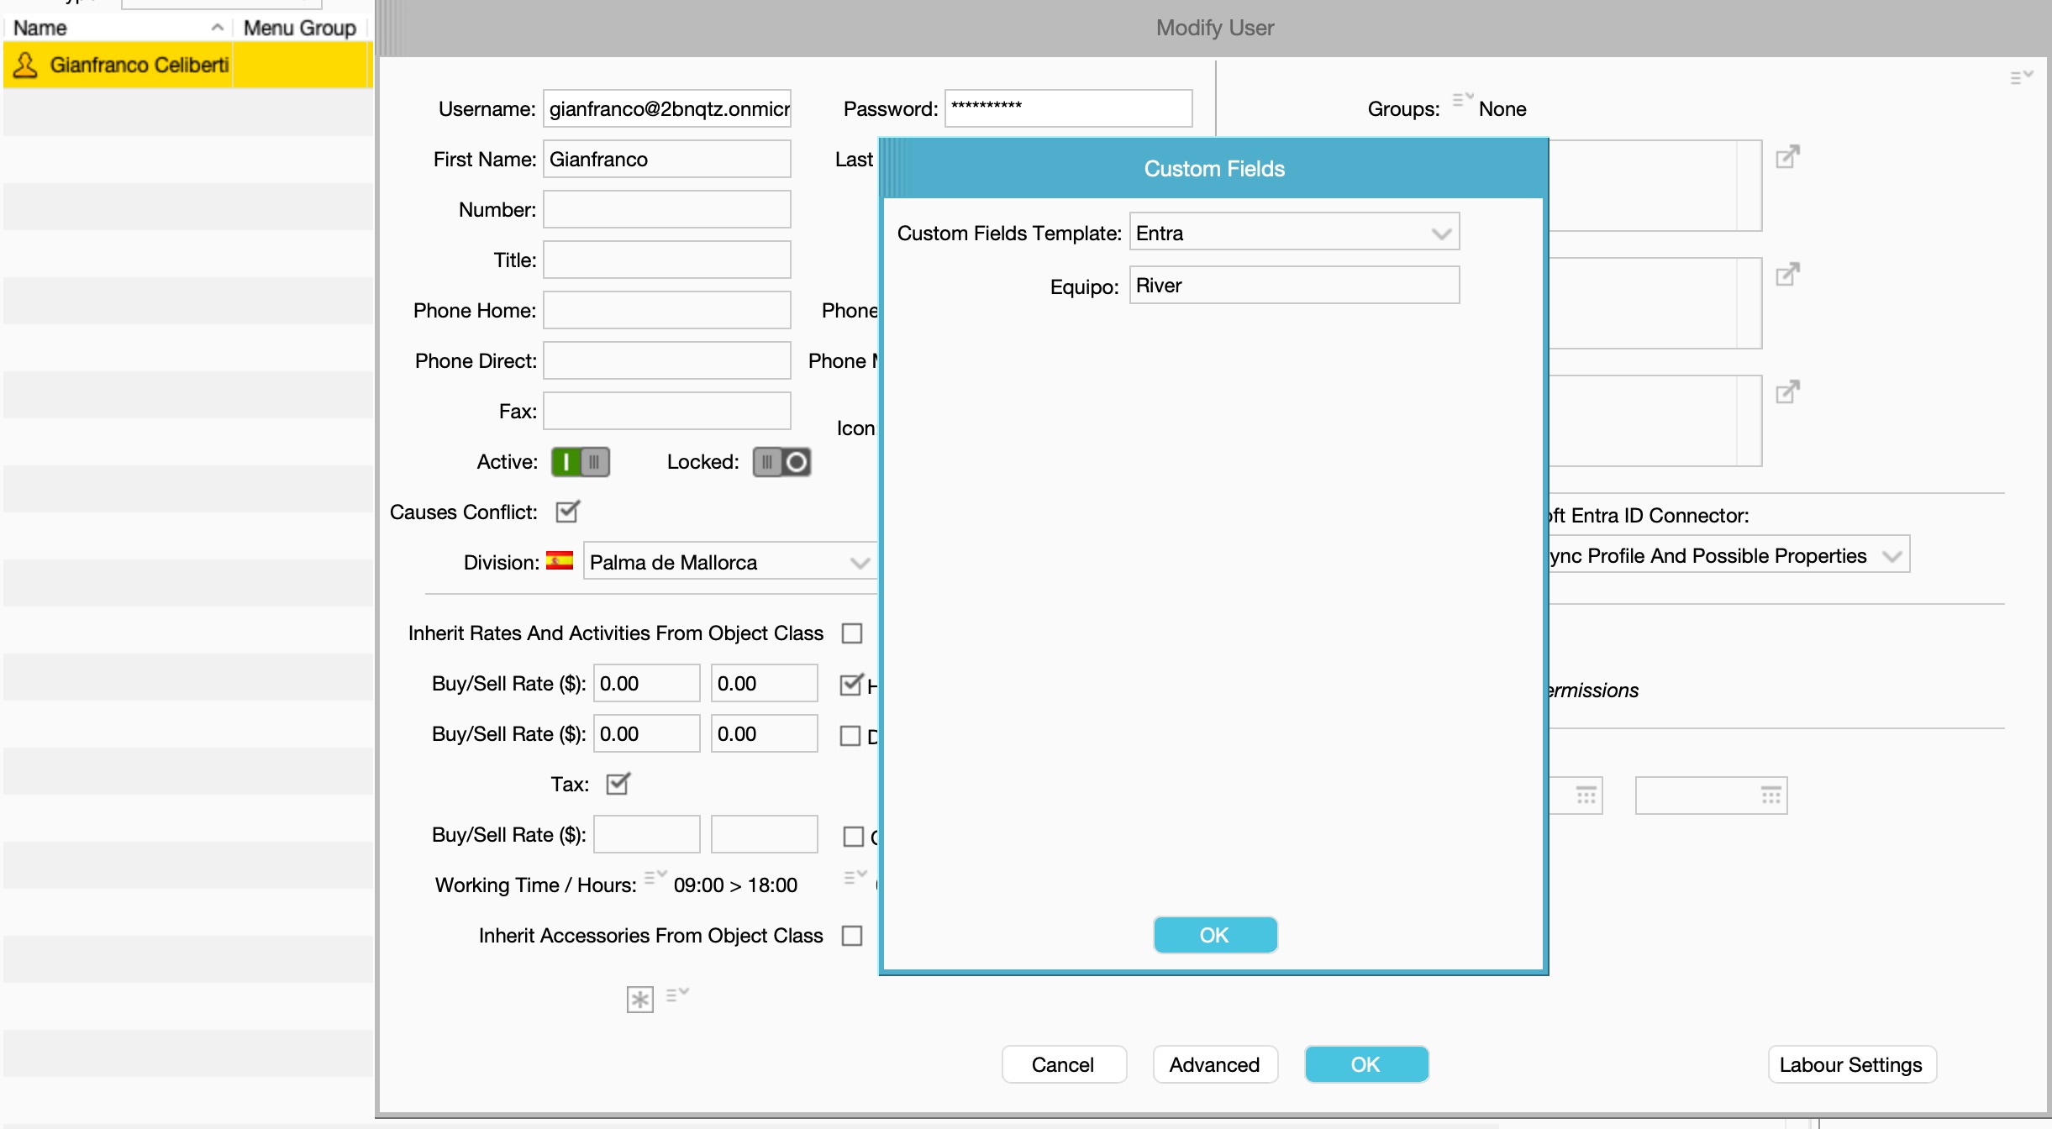The width and height of the screenshot is (2052, 1129).
Task: Open Working Time / Hours list menu icon
Action: (655, 878)
